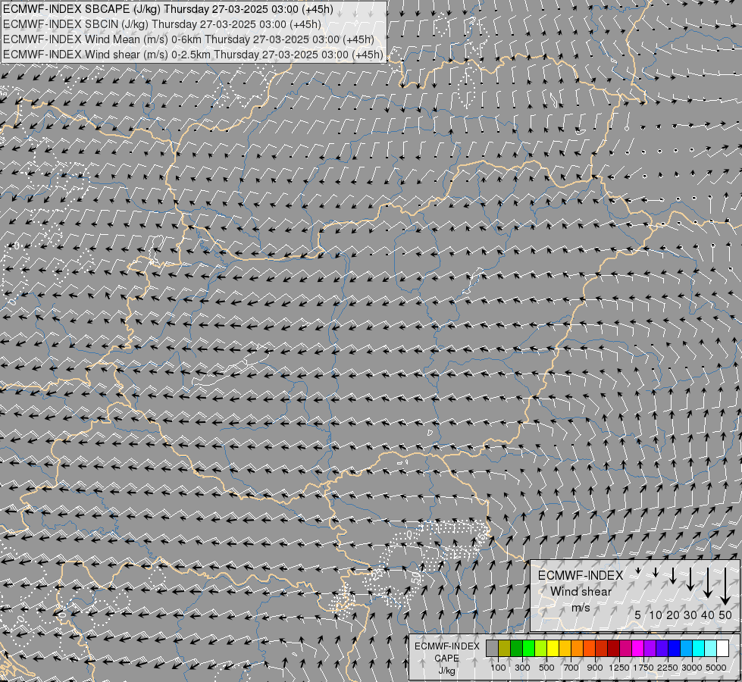This screenshot has height=682, width=742.
Task: Click the 3000 value under CAPE scale
Action: 692,668
